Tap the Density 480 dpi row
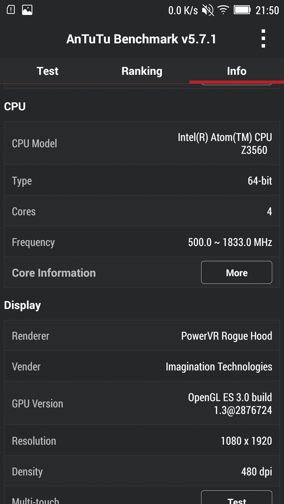 pos(142,471)
